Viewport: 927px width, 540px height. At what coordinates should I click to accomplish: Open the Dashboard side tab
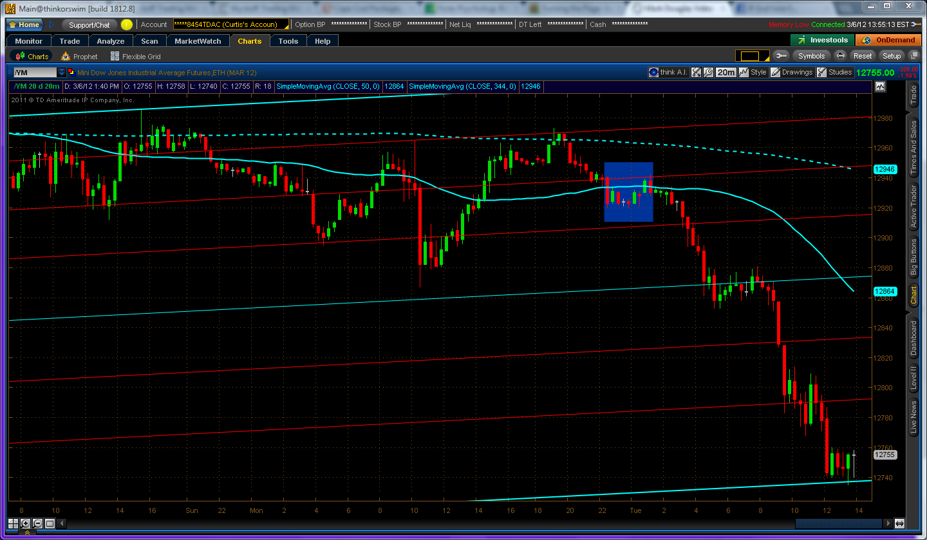click(913, 339)
